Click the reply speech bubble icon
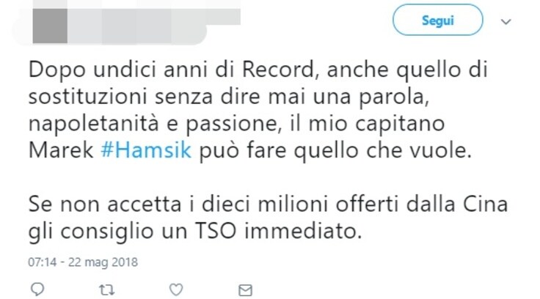This screenshot has width=540, height=299. point(37,289)
